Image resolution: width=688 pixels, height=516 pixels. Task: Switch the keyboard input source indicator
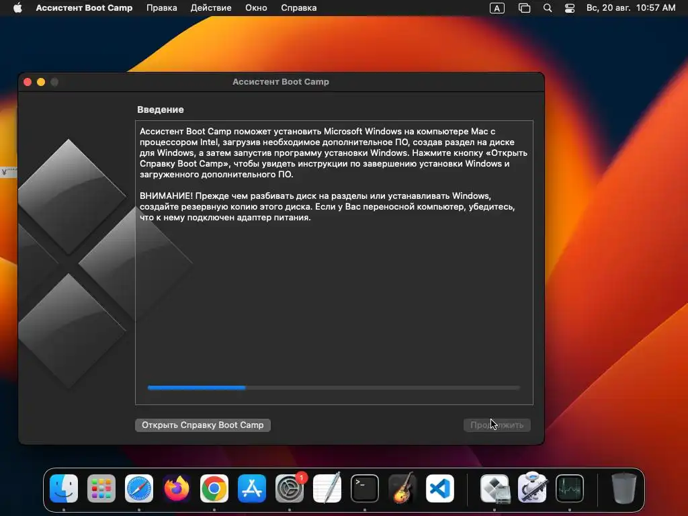(x=497, y=8)
